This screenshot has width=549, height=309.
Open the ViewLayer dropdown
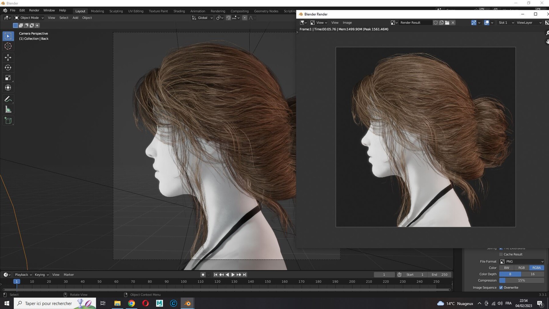point(529,23)
